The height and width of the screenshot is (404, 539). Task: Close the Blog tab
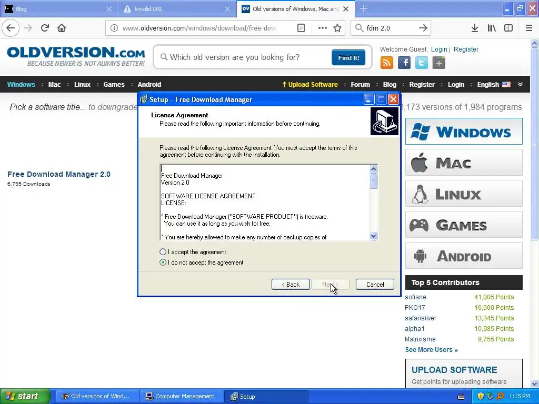(108, 9)
